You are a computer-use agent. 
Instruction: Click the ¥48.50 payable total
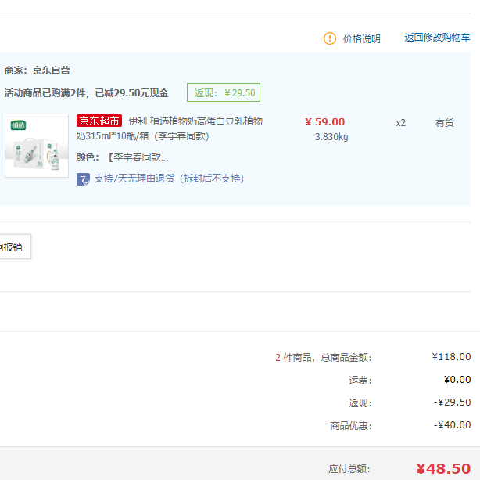(442, 468)
